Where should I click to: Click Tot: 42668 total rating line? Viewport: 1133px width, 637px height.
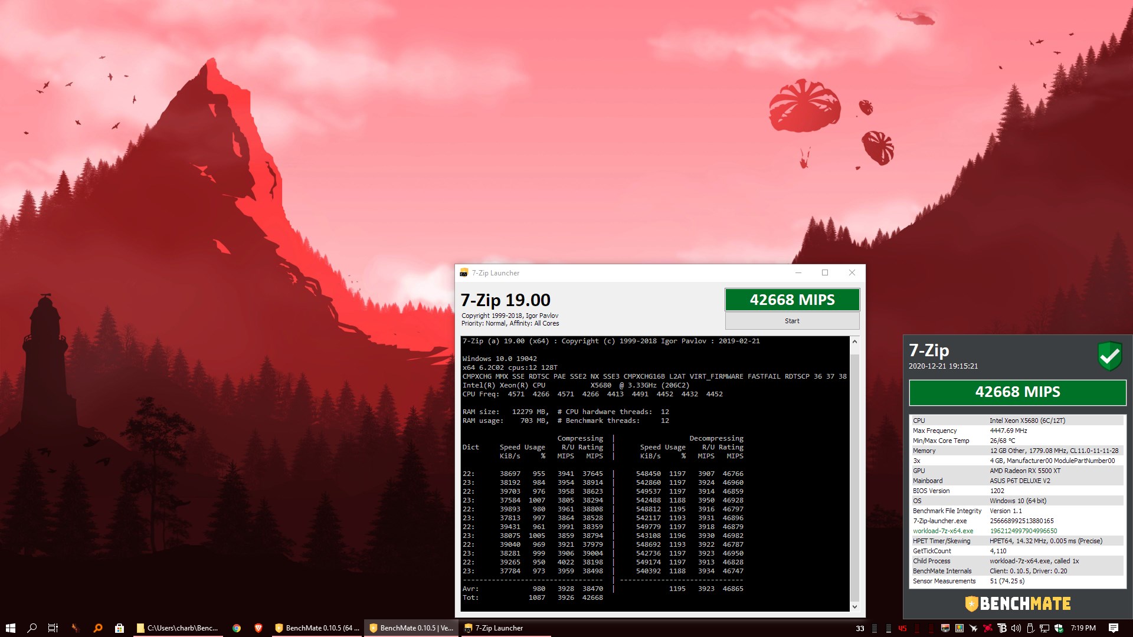click(x=533, y=597)
